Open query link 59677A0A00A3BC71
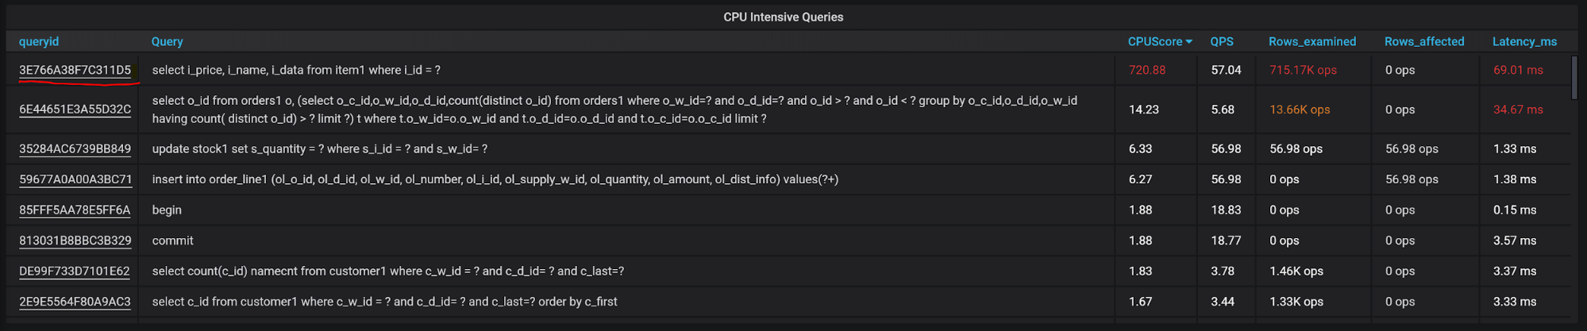This screenshot has width=1587, height=331. click(x=75, y=179)
